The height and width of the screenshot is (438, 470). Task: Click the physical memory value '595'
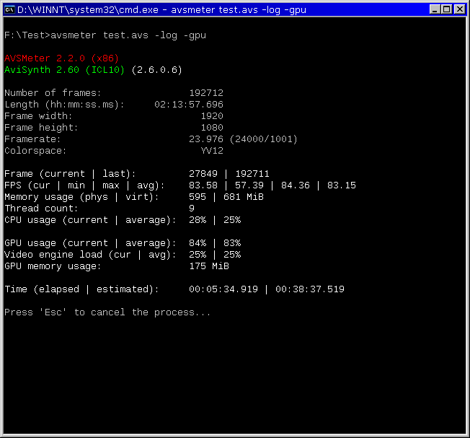click(198, 197)
